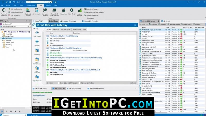
Task: Open Certificate Generator
Action: pos(16,12)
